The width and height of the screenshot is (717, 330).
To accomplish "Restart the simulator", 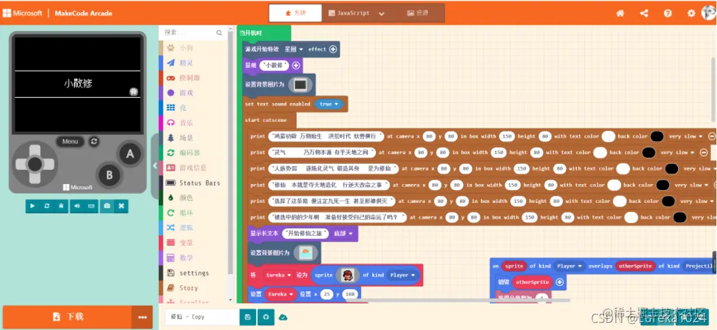I will pos(47,206).
